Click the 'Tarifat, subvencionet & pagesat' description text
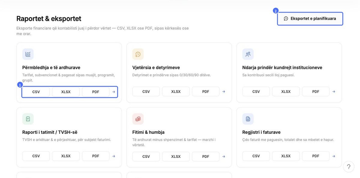The height and width of the screenshot is (178, 360). pos(68,77)
